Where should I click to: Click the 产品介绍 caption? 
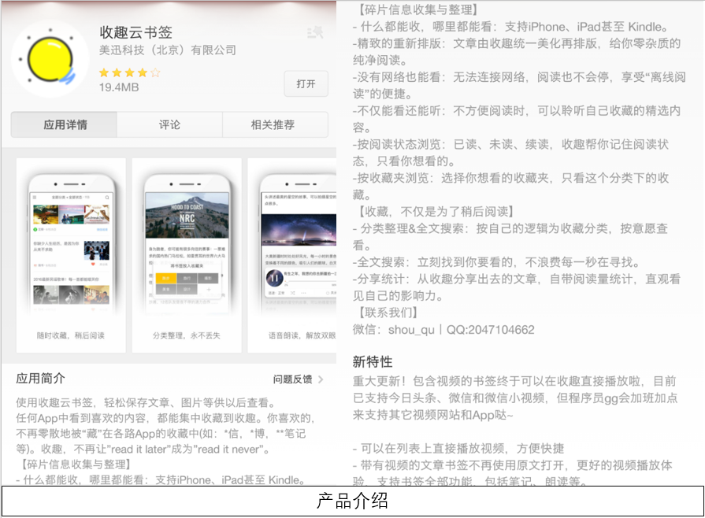tap(353, 501)
